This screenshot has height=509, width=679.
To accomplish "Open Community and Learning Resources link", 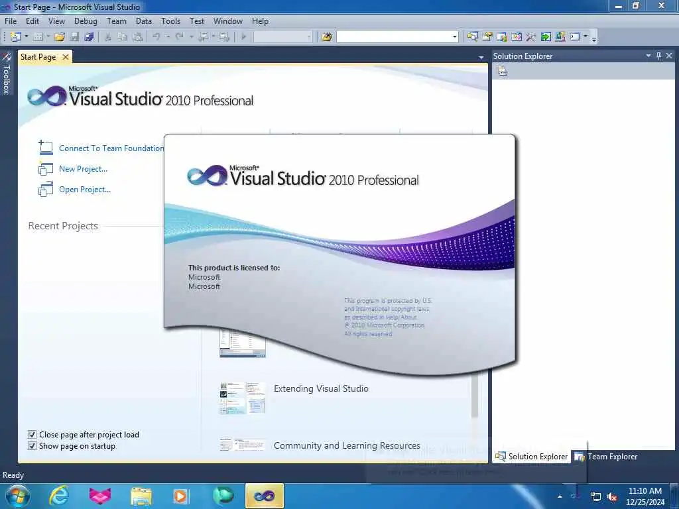I will pos(347,445).
